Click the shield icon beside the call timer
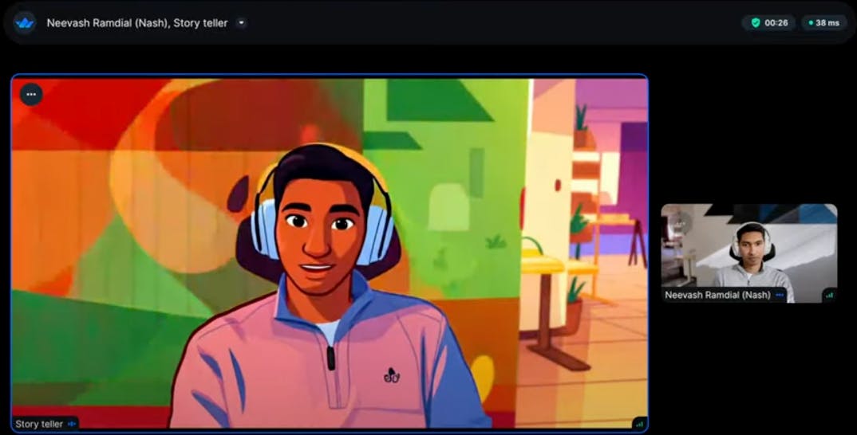The image size is (857, 435). click(x=756, y=22)
